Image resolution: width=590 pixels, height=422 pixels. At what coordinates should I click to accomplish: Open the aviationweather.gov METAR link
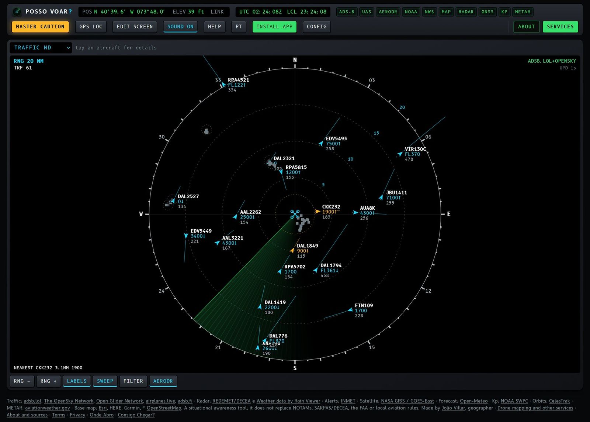tap(48, 408)
